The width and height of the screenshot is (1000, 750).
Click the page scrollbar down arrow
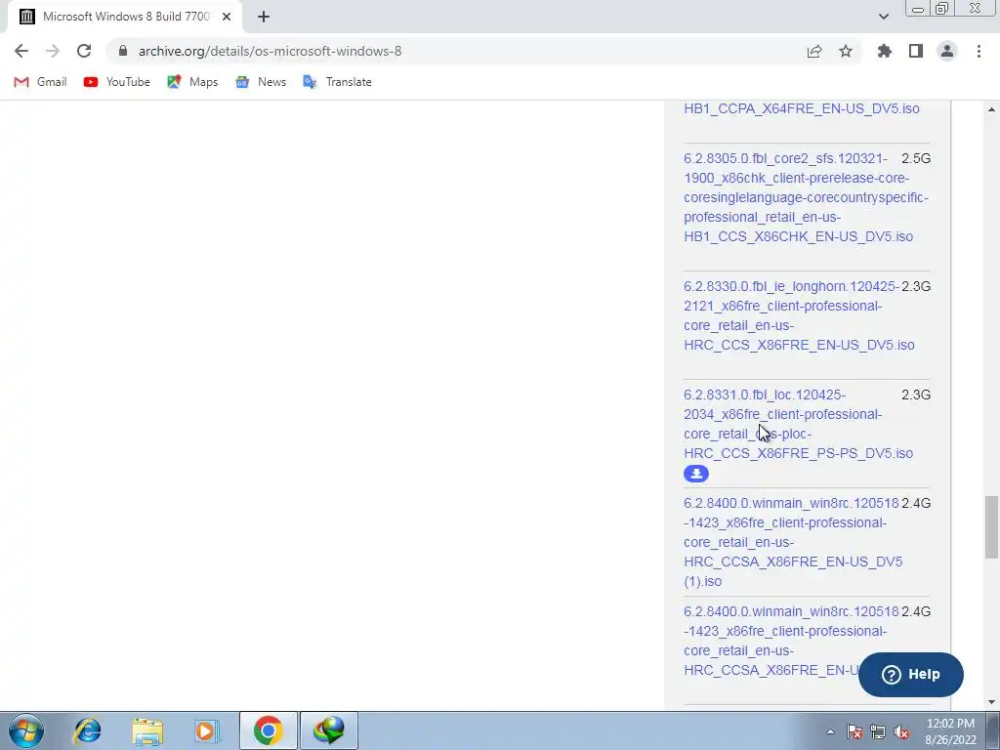coord(991,702)
